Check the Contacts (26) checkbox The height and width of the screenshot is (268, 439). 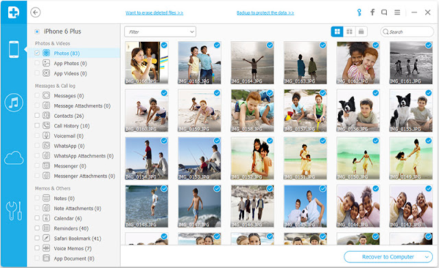[x=37, y=115]
